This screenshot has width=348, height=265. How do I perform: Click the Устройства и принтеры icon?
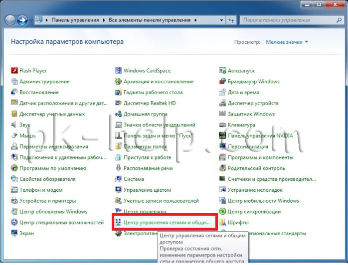coord(14,201)
